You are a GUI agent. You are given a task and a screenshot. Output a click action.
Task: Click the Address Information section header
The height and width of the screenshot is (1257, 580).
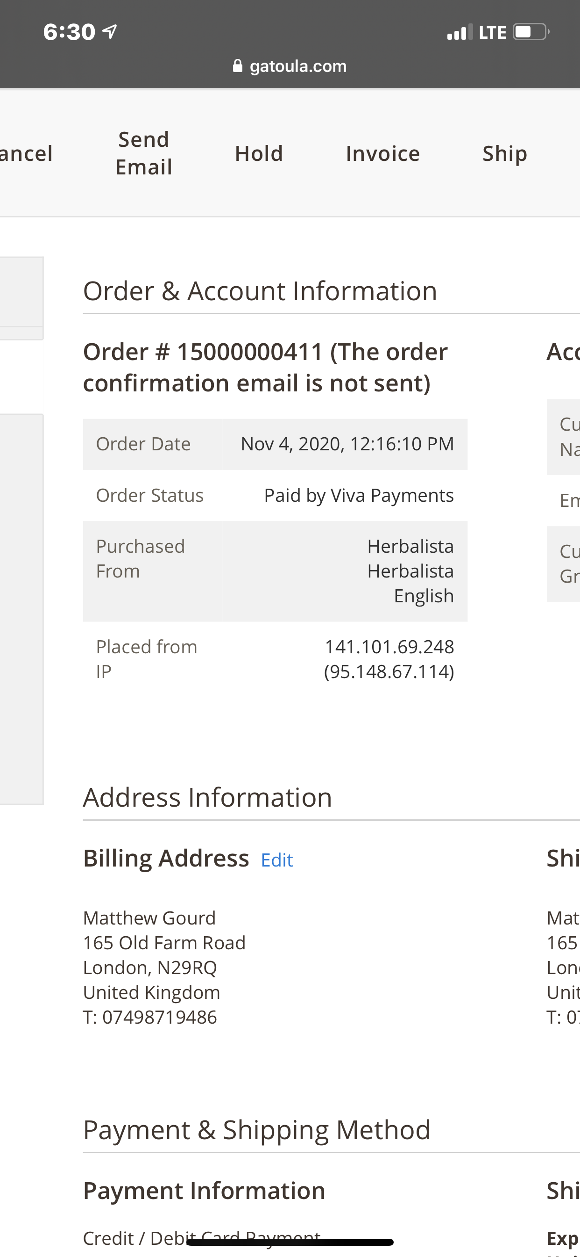tap(208, 797)
